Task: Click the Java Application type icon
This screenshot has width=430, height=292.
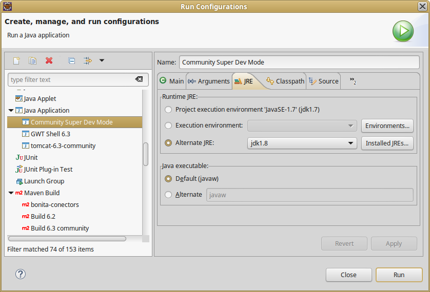Action: 19,110
